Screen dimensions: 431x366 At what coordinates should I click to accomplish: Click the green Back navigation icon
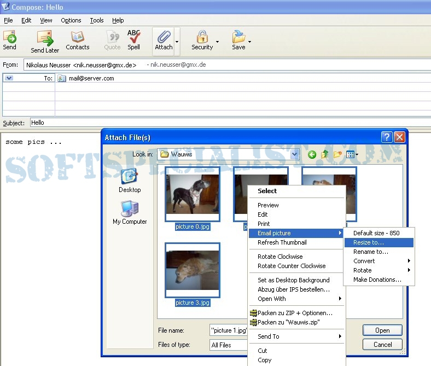[x=312, y=155]
